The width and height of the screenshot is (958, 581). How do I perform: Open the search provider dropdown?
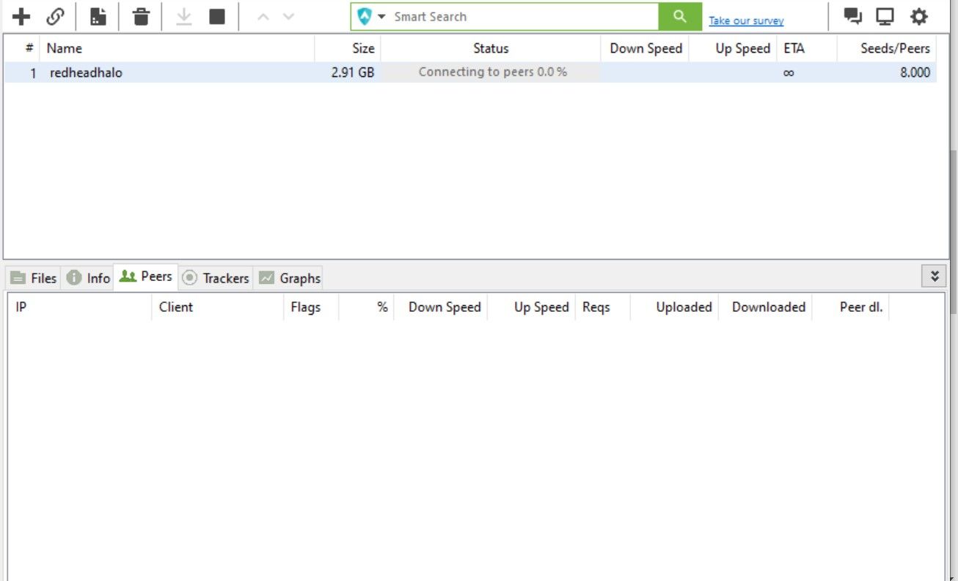click(x=382, y=15)
